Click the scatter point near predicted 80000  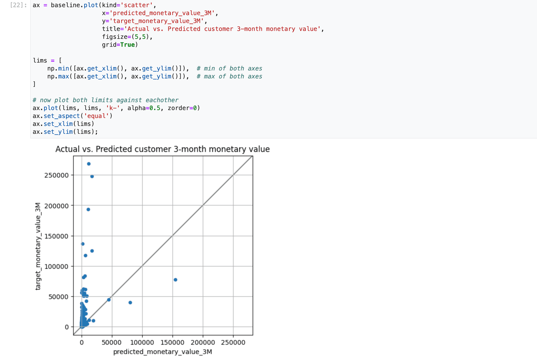tap(130, 303)
